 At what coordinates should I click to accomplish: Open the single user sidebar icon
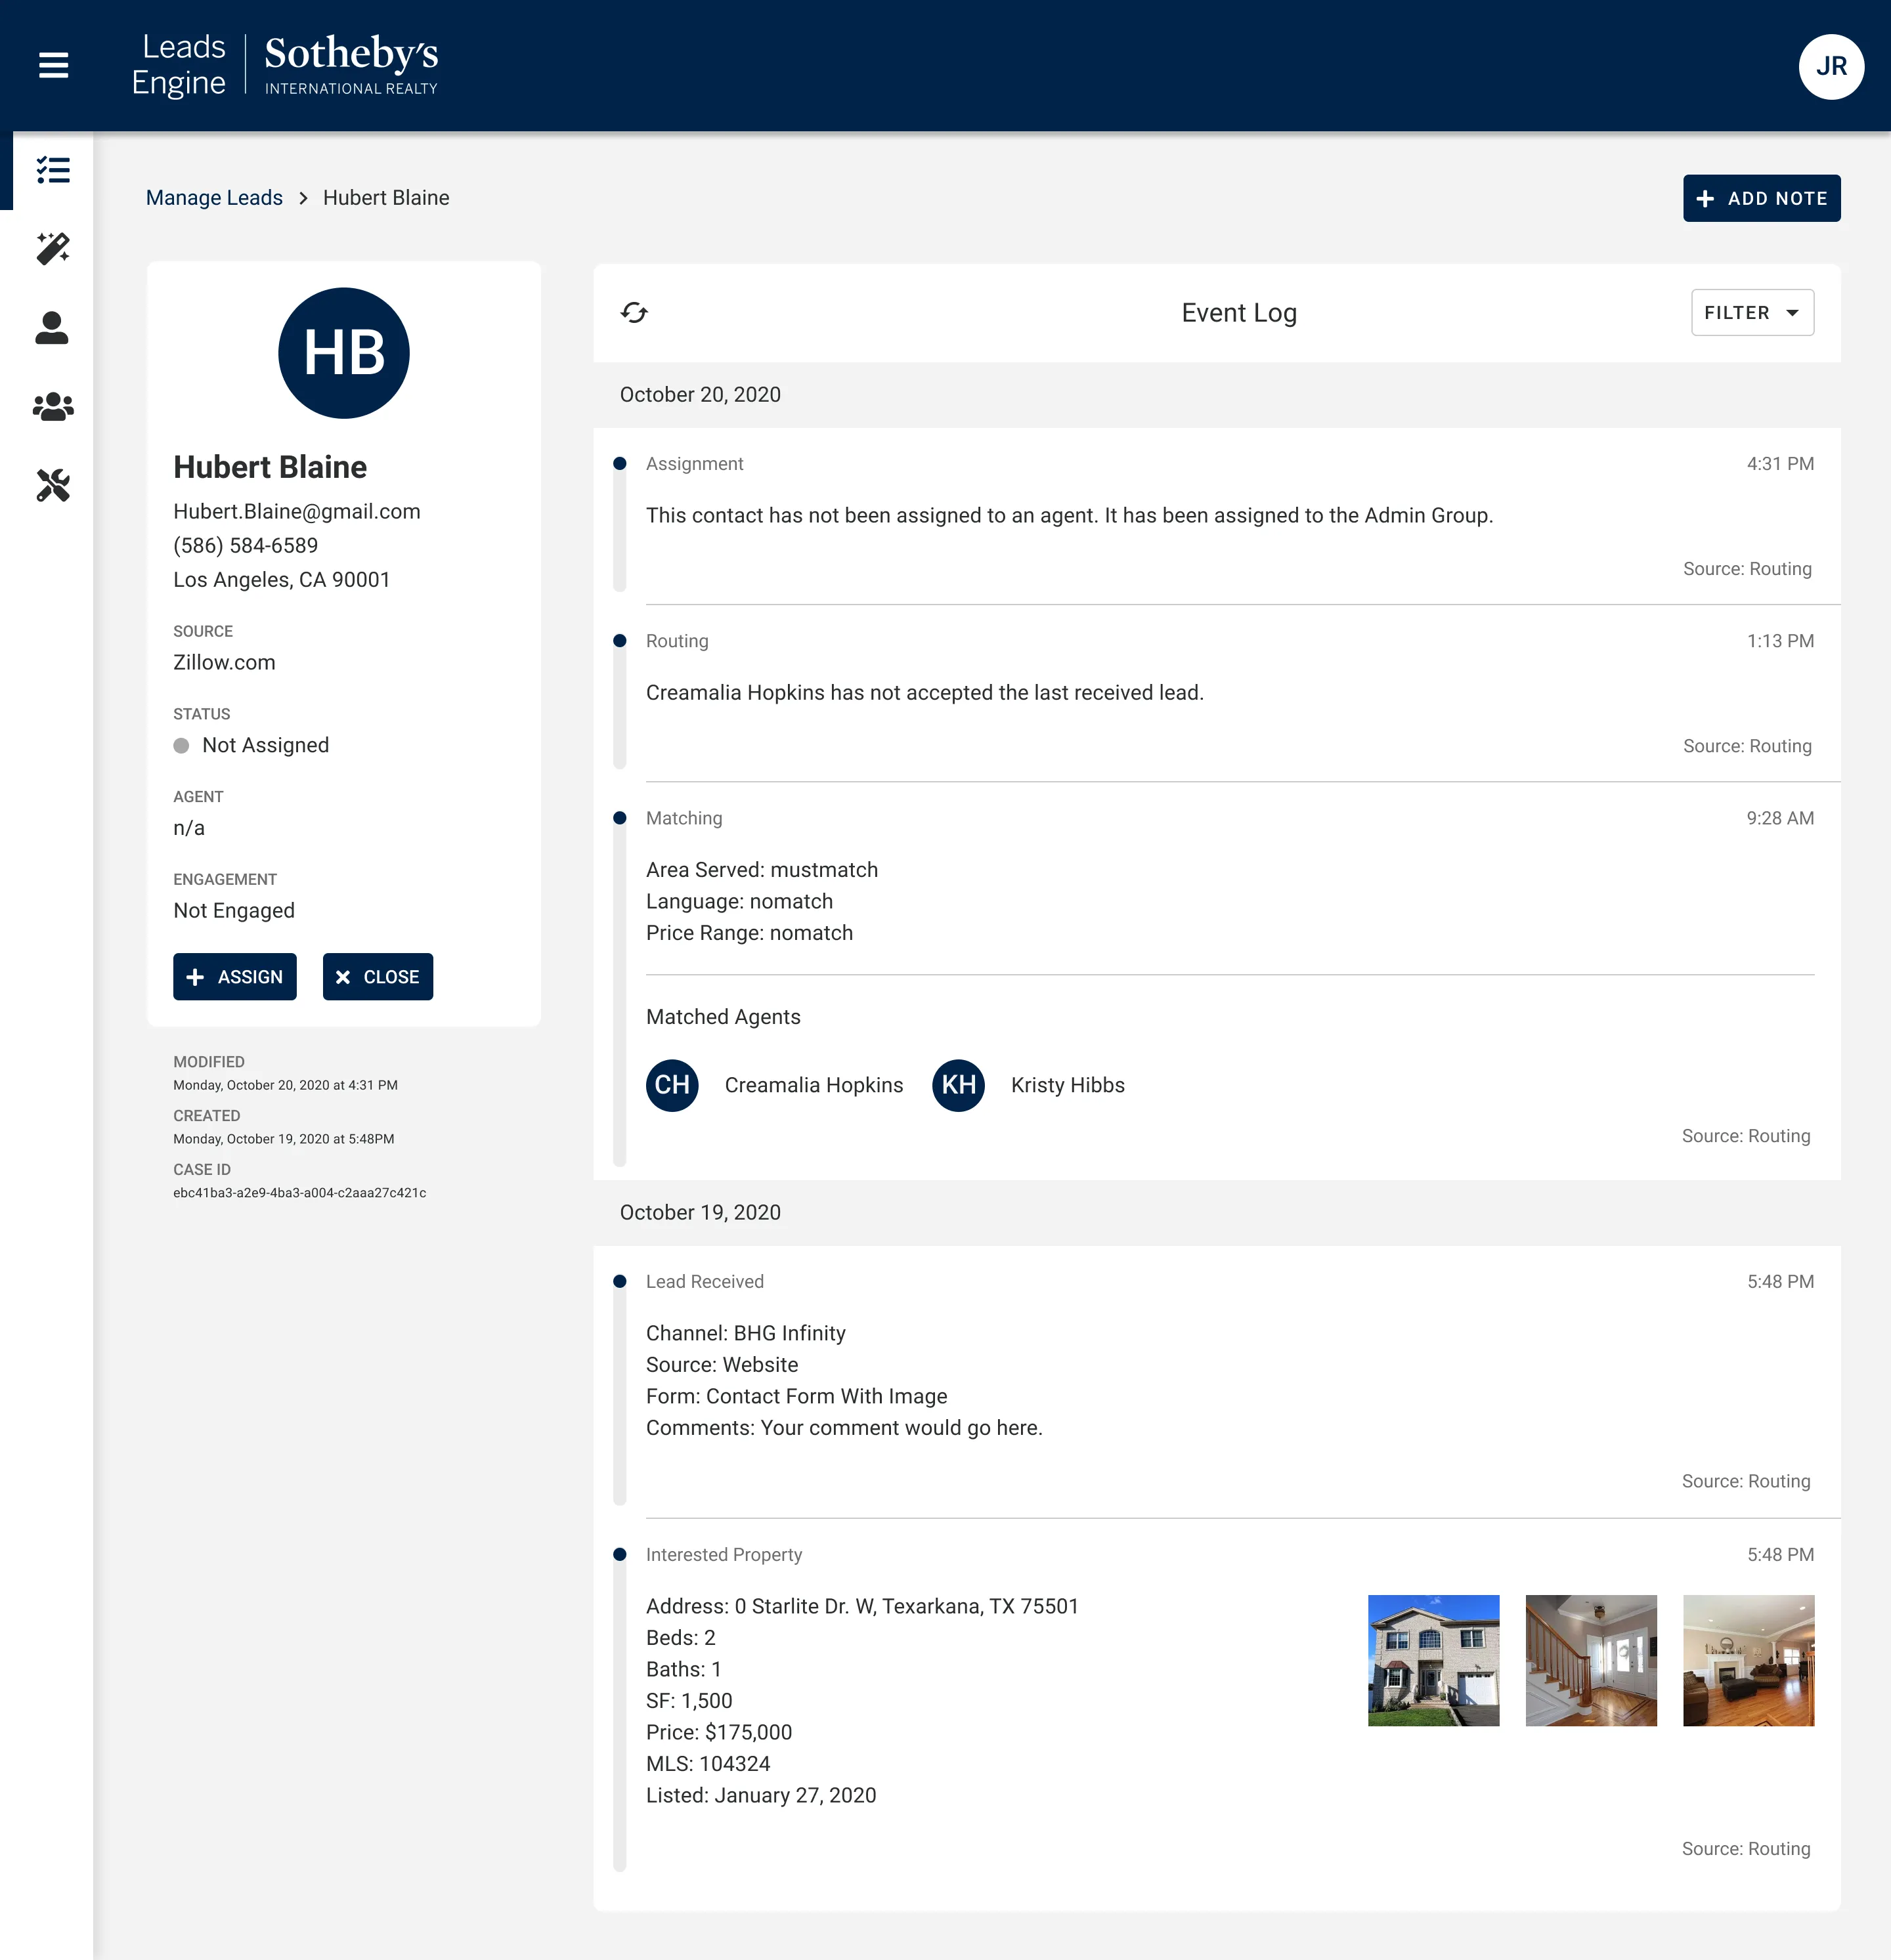(x=52, y=328)
